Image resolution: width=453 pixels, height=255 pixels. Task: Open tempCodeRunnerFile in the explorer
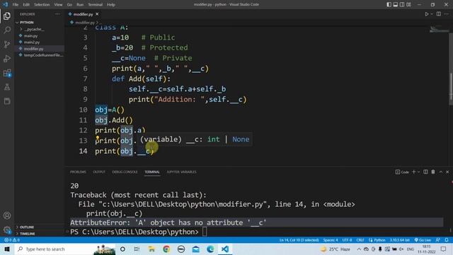pyautogui.click(x=42, y=55)
